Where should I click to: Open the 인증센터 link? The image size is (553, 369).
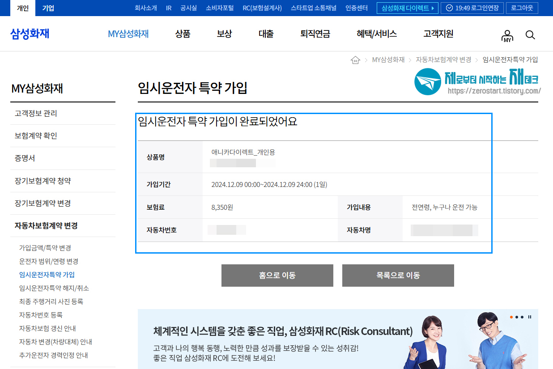pos(357,8)
